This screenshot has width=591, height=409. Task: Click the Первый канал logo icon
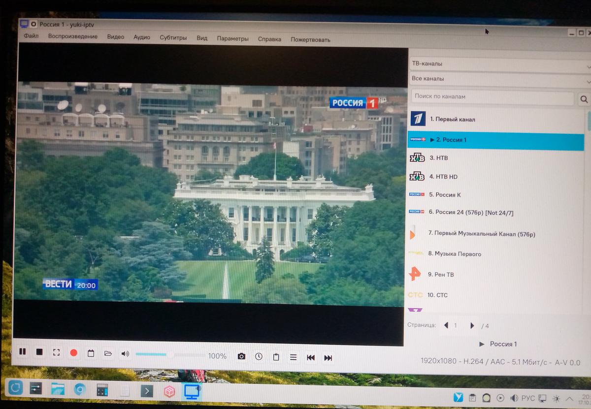pos(418,119)
